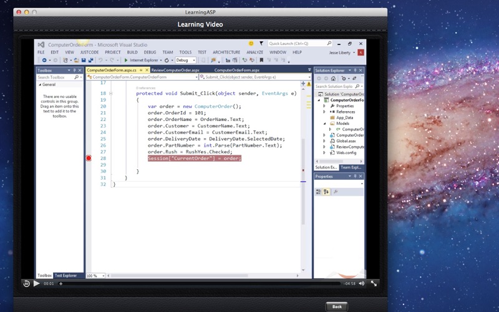This screenshot has height=312, width=499.
Task: Expand the References node
Action: coord(324,112)
